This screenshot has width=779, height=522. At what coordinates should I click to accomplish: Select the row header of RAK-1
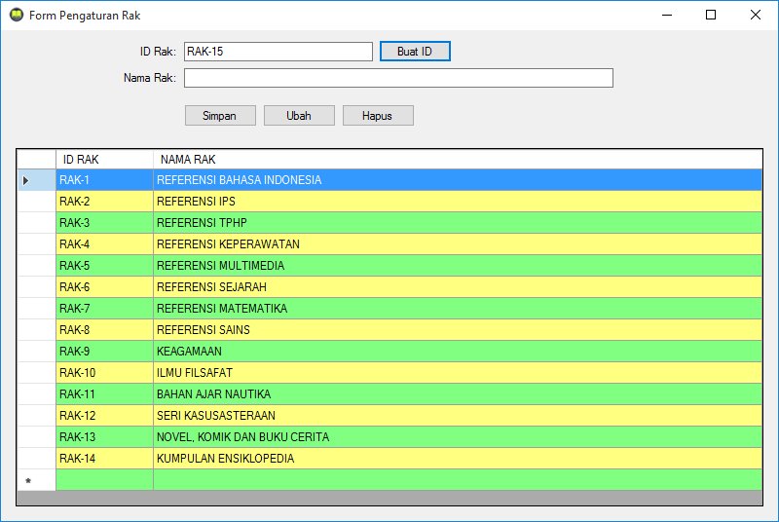click(36, 180)
